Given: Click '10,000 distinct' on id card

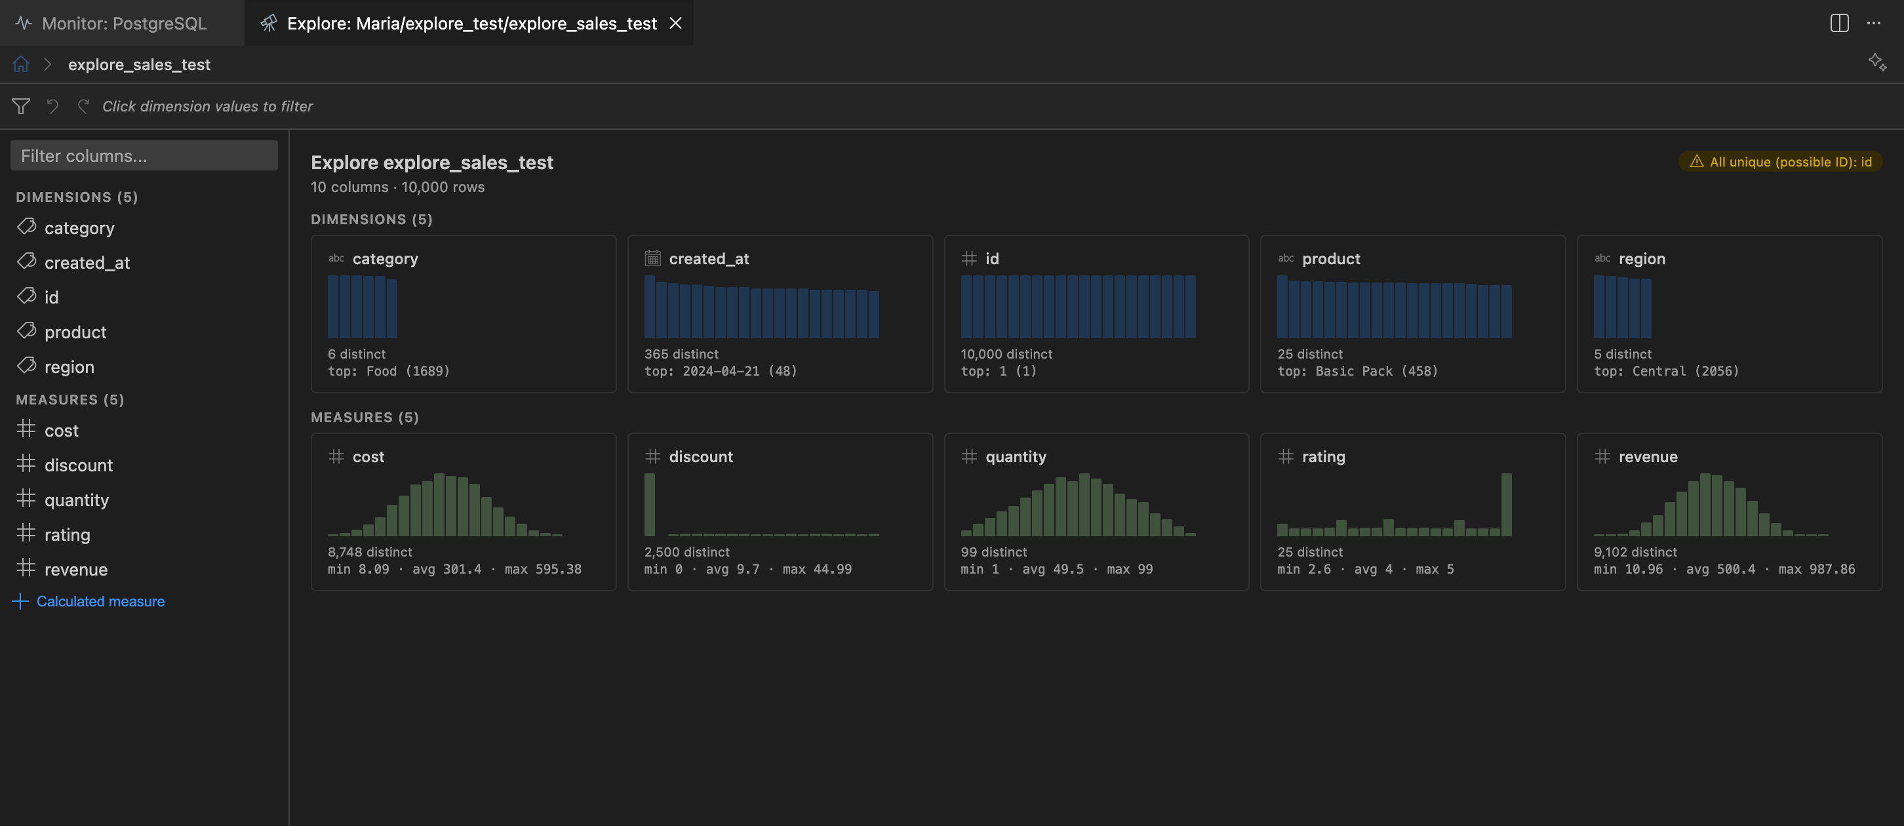Looking at the screenshot, I should tap(1006, 354).
